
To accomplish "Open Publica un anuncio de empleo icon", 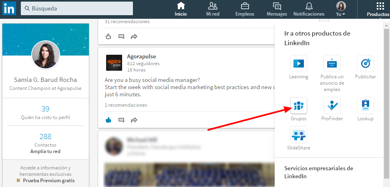I will [x=332, y=64].
